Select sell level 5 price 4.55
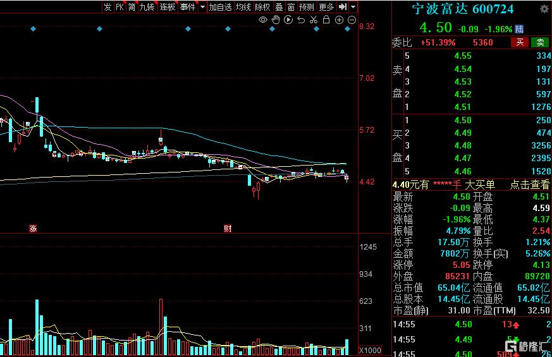The height and width of the screenshot is (357, 552). point(463,56)
